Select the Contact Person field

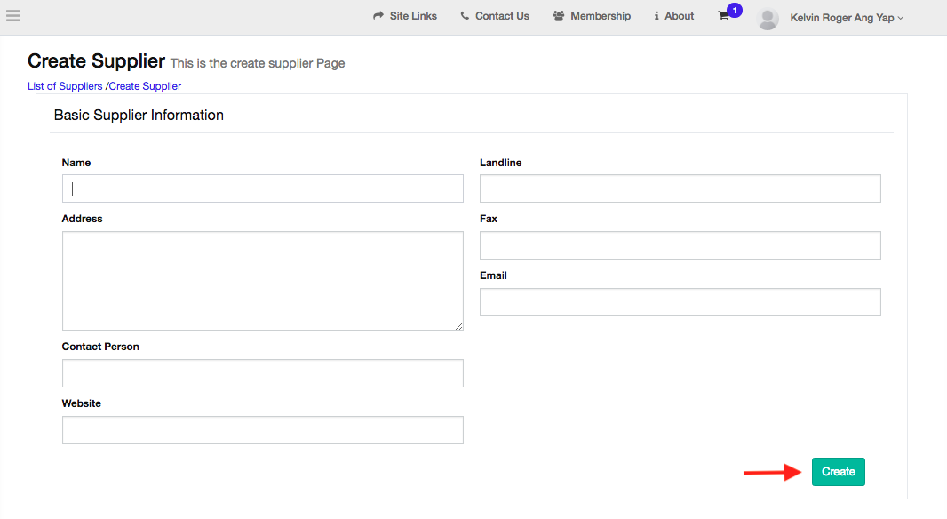[x=263, y=373]
